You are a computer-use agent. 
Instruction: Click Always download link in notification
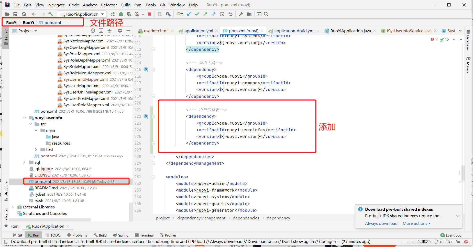[x=381, y=224]
